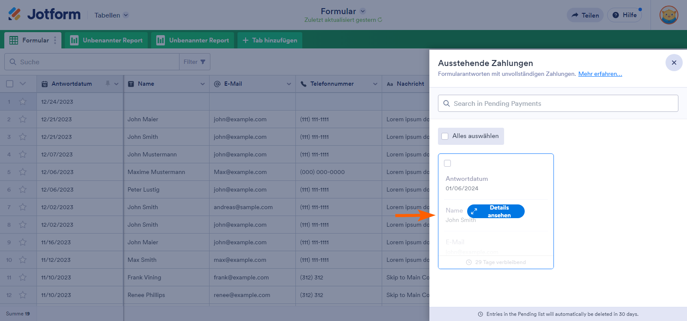Open the Hilfe button
The width and height of the screenshot is (687, 321).
coord(624,15)
